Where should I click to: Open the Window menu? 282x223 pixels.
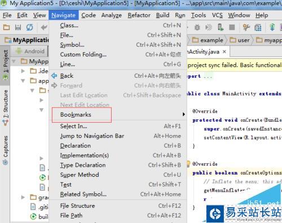[239, 15]
